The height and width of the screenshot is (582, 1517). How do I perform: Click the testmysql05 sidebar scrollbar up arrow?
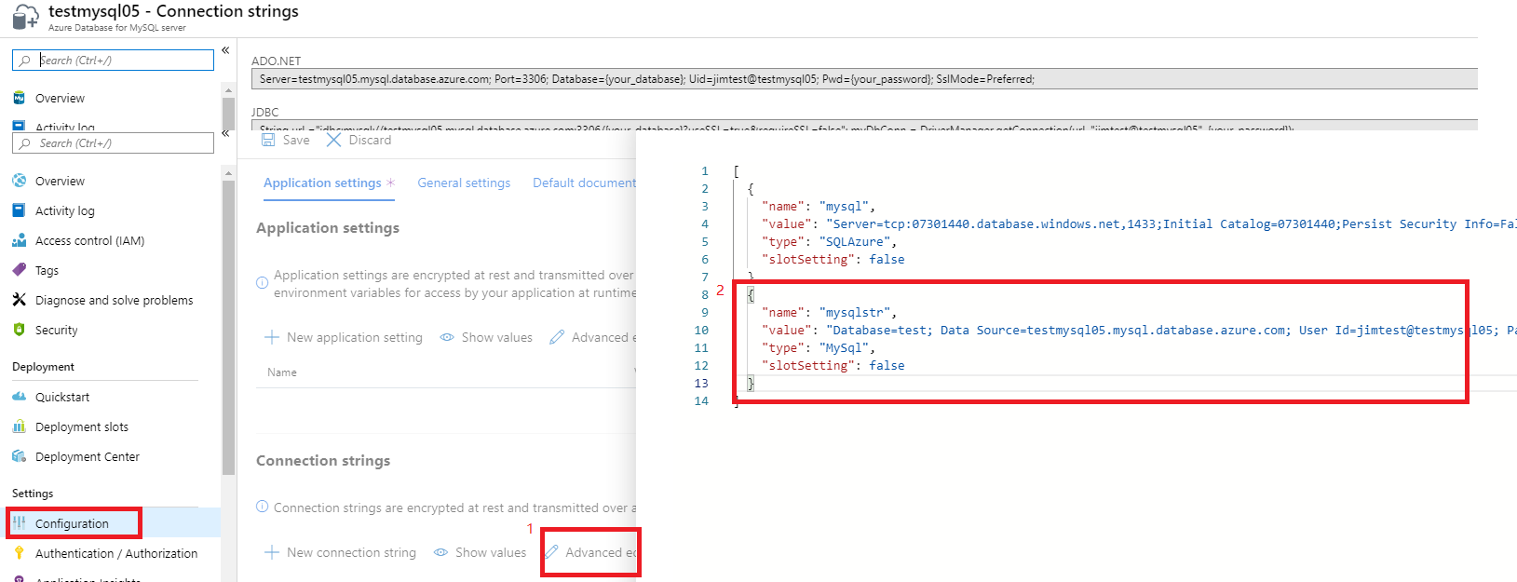(228, 90)
